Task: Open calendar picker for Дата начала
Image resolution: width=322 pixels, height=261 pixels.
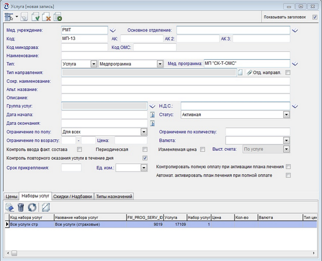Action: pos(152,115)
